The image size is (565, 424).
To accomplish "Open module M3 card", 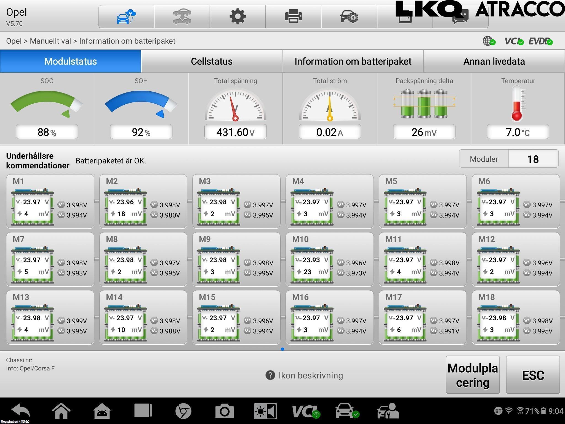I will coord(236,201).
